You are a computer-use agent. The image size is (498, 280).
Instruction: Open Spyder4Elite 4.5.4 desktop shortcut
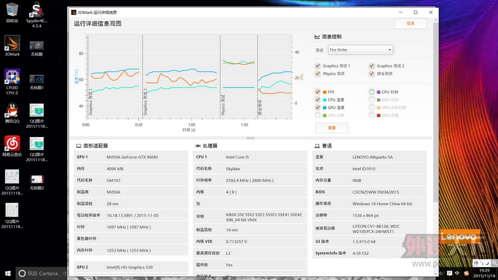[36, 15]
